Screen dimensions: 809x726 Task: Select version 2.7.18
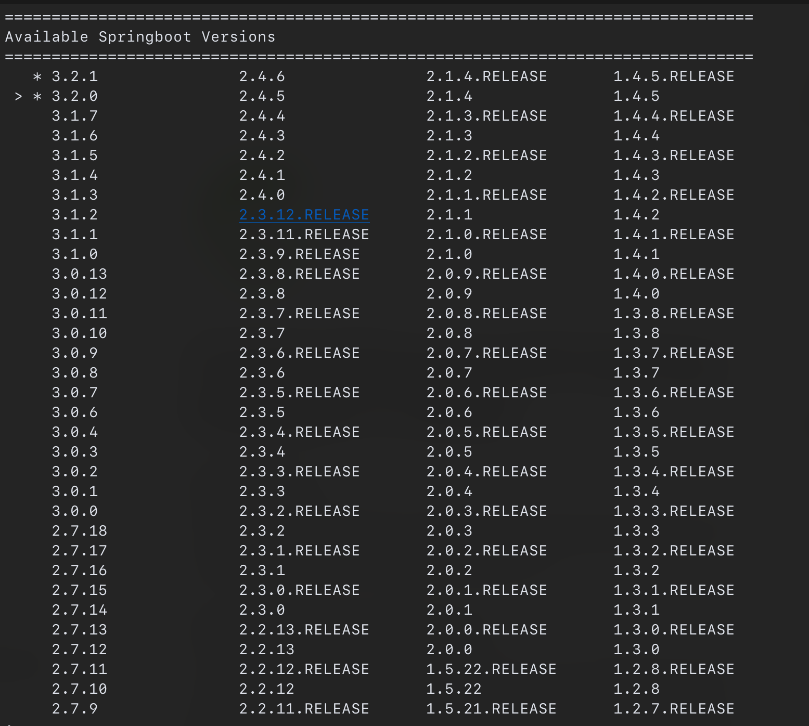coord(80,531)
